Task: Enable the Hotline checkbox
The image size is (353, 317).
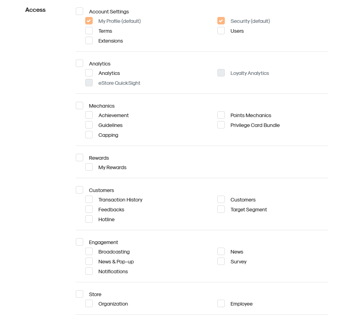Action: click(89, 219)
